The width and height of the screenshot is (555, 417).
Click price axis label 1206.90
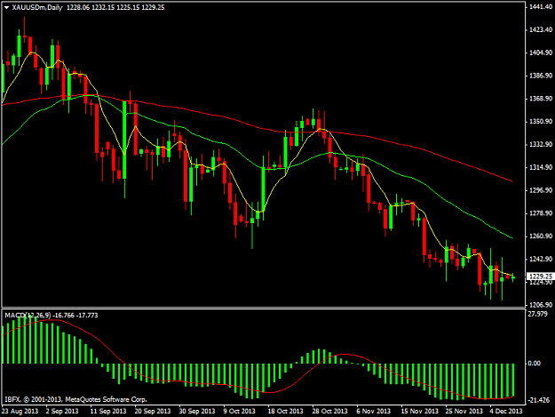541,305
